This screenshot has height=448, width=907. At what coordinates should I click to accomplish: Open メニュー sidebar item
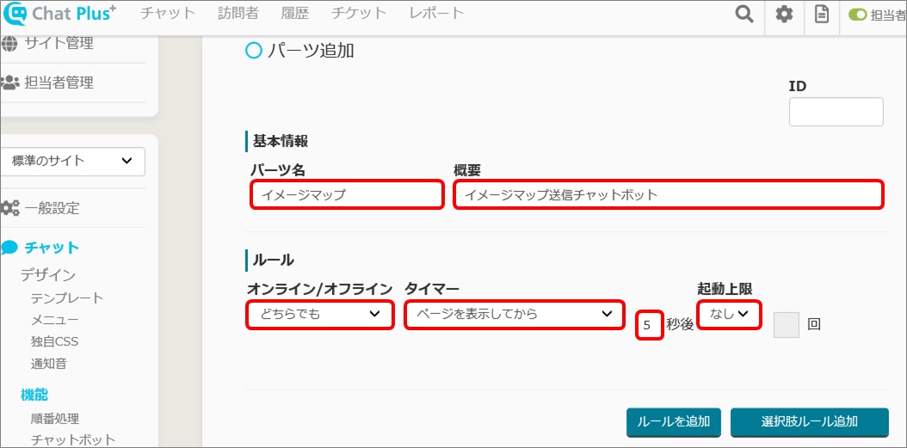tap(54, 320)
